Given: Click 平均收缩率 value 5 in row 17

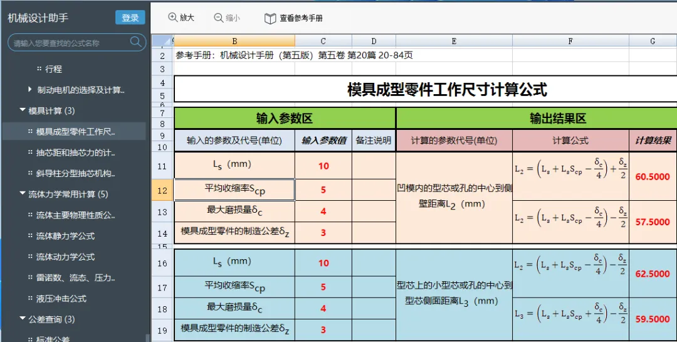Looking at the screenshot, I should pyautogui.click(x=323, y=287).
